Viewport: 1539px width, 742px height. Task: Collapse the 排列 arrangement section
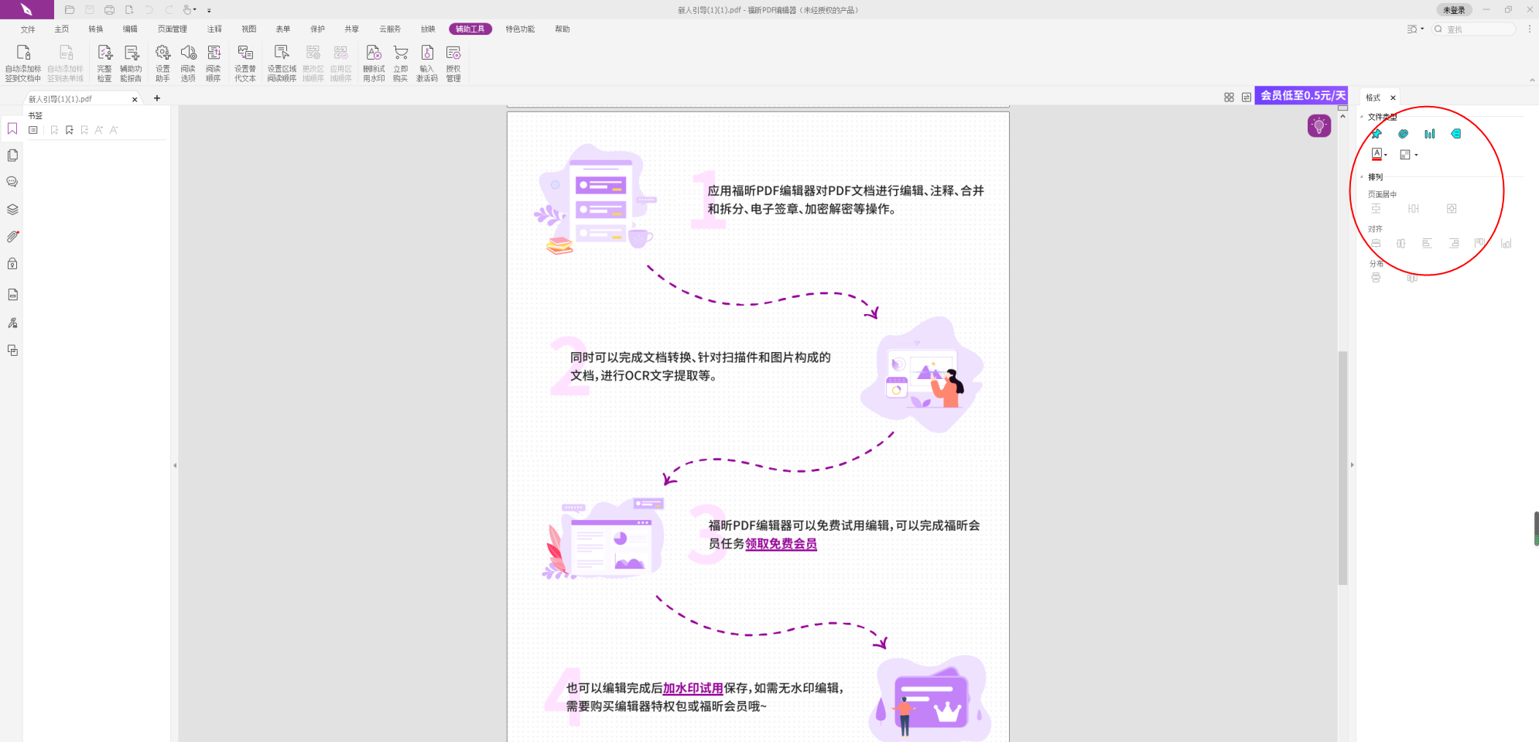pyautogui.click(x=1363, y=176)
